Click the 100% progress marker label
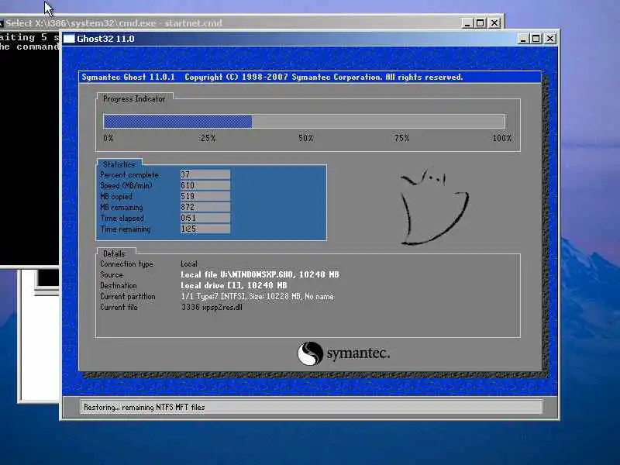The width and height of the screenshot is (620, 465). click(502, 138)
